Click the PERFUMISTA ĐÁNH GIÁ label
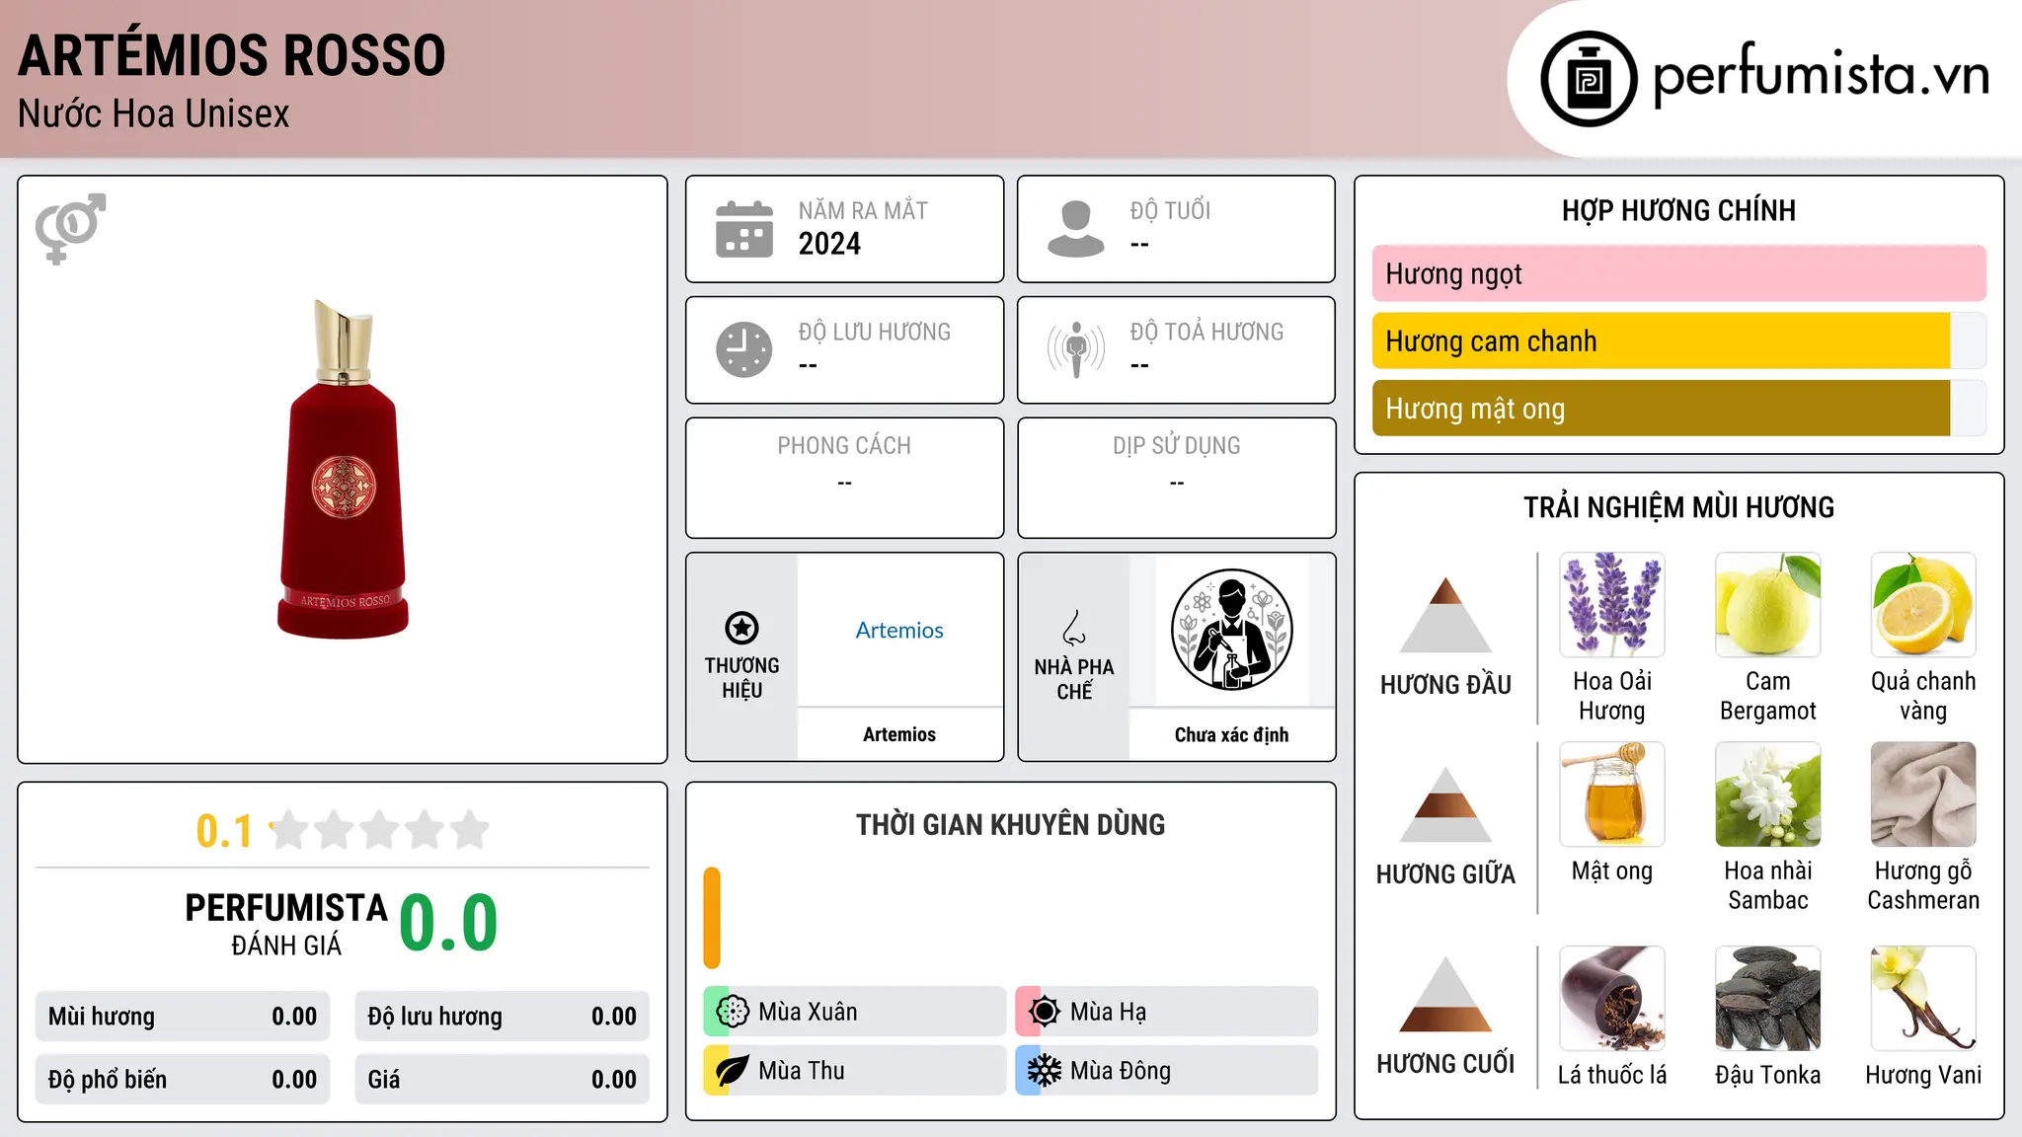Screen dimensions: 2022x1137 (x=286, y=925)
